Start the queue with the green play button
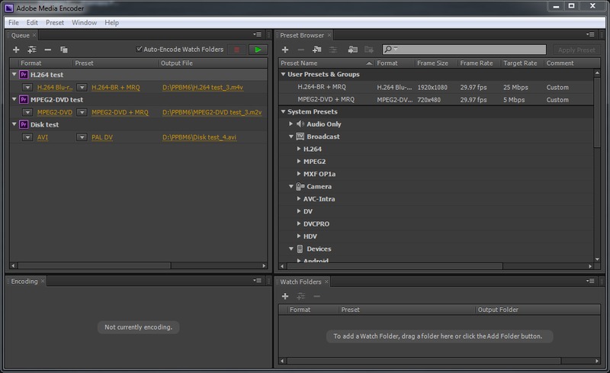The width and height of the screenshot is (610, 373). point(258,50)
